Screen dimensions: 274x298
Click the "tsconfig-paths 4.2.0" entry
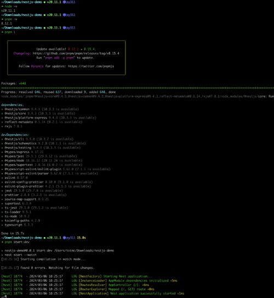click(x=21, y=221)
